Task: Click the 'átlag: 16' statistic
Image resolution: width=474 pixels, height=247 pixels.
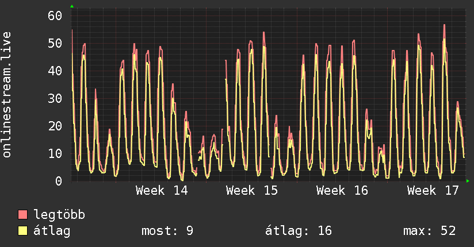Action: 299,231
